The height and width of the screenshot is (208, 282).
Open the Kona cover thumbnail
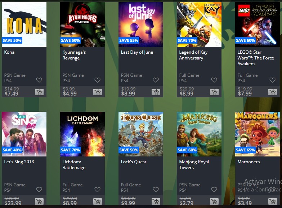tap(24, 25)
